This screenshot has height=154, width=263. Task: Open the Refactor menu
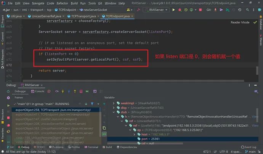pyautogui.click(x=62, y=3)
